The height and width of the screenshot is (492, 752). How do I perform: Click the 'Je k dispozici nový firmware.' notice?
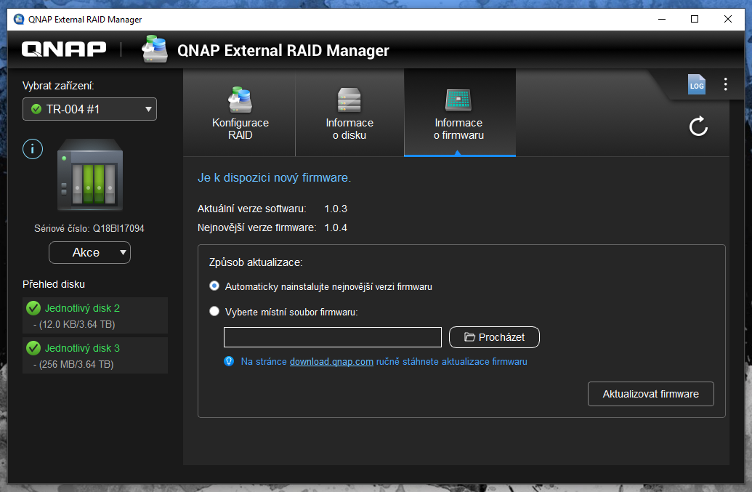(x=275, y=177)
